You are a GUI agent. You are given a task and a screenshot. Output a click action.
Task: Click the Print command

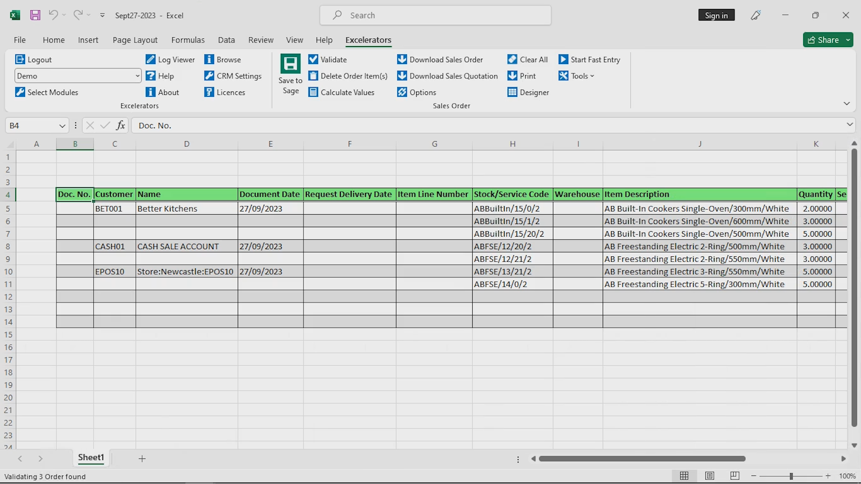pyautogui.click(x=522, y=76)
